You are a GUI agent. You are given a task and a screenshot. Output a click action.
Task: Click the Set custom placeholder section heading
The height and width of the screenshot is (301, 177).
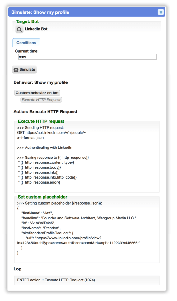pyautogui.click(x=42, y=197)
